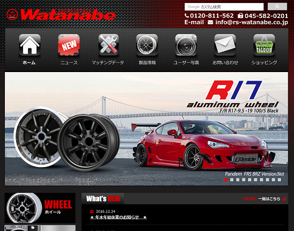This screenshot has width=294, height=231.
Task: Click the Google custom search field
Action: (224, 7)
